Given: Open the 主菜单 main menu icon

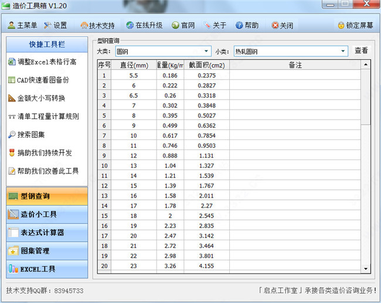Looking at the screenshot, I should click(12, 25).
